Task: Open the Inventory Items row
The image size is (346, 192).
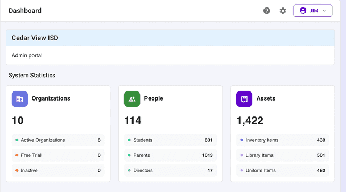Action: click(x=283, y=140)
